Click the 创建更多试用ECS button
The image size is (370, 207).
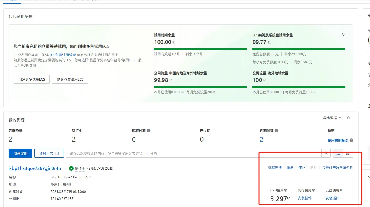pos(32,79)
